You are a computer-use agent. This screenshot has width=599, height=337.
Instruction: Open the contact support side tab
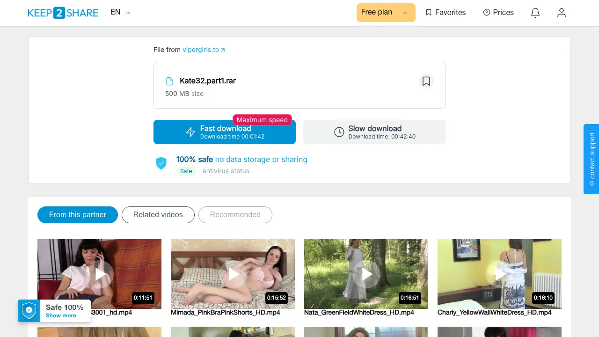pyautogui.click(x=592, y=159)
